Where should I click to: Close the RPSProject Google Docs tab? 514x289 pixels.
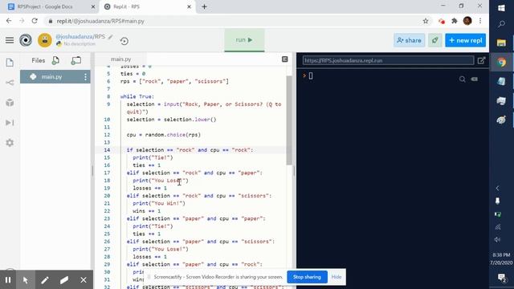click(93, 6)
